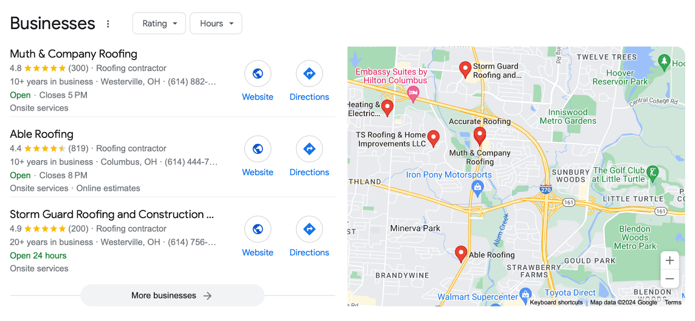
Task: Select the Able Roofing map pin
Action: [461, 254]
